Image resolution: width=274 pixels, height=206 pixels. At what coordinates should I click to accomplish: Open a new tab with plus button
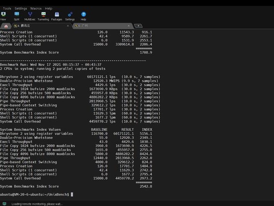(138, 26)
